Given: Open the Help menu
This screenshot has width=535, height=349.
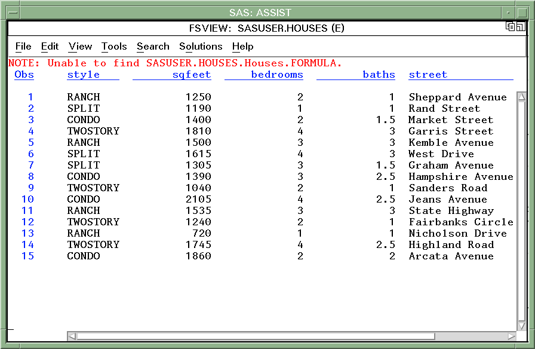Looking at the screenshot, I should coord(242,46).
